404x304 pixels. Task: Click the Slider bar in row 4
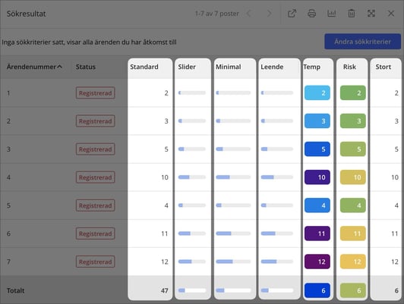click(192, 177)
